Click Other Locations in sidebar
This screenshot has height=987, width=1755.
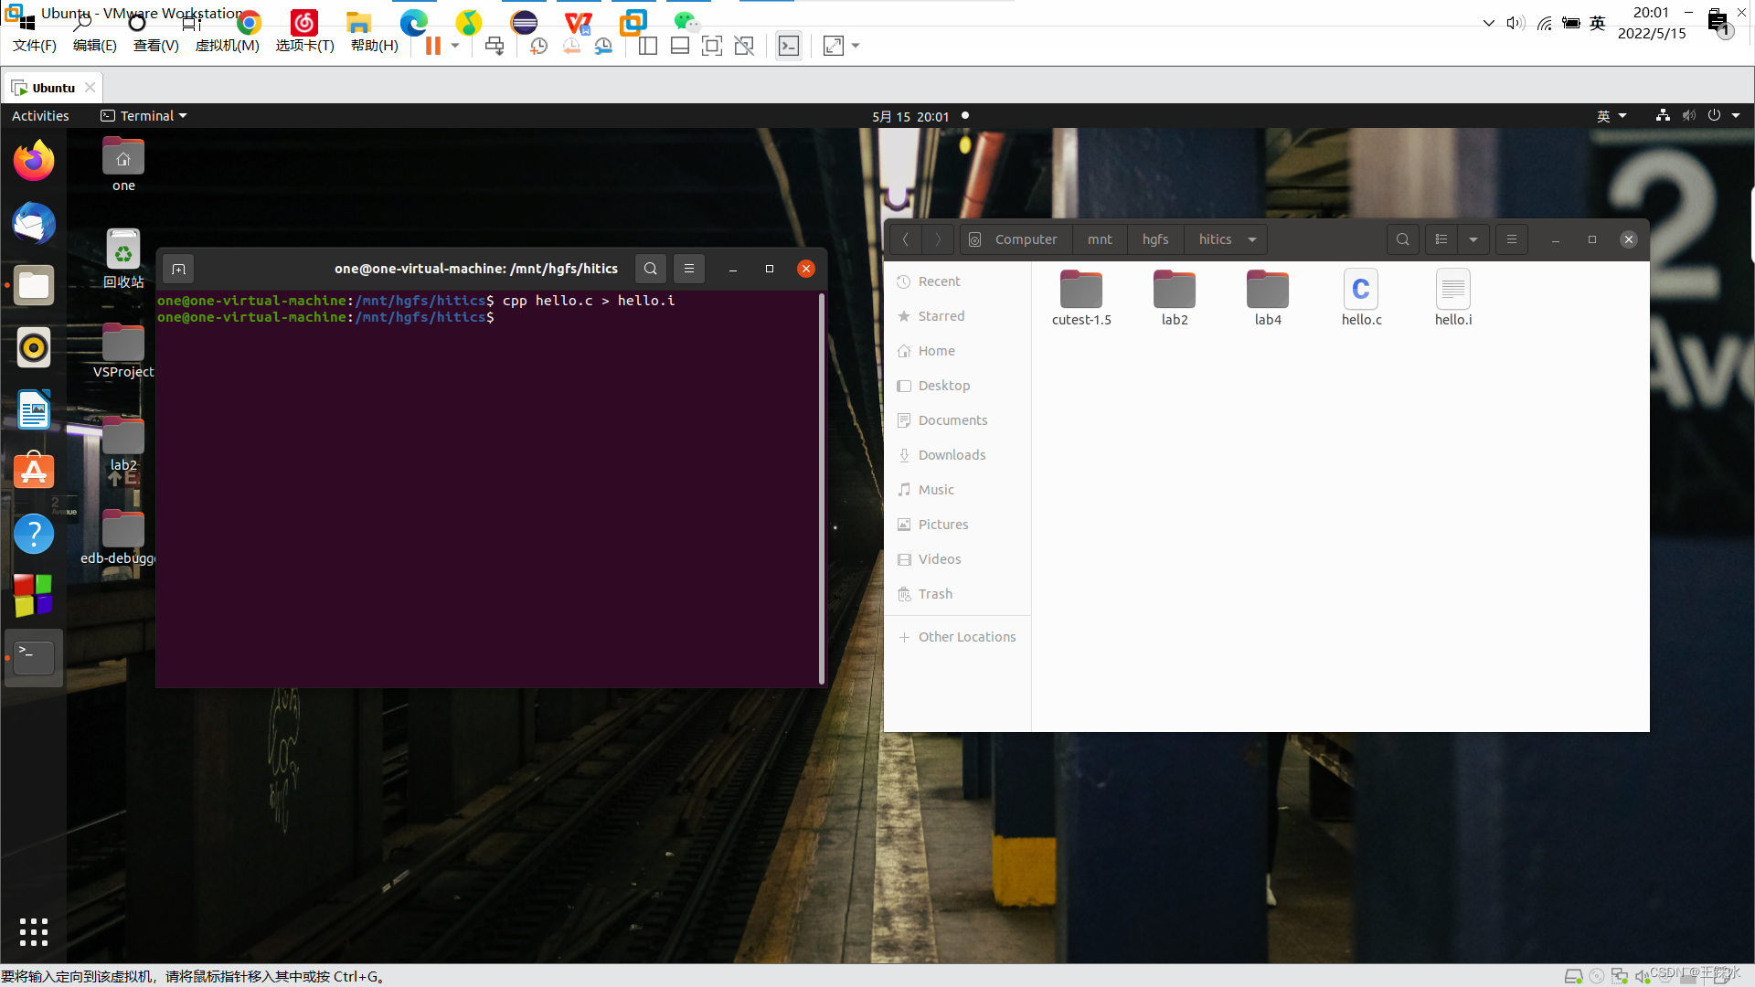point(966,637)
